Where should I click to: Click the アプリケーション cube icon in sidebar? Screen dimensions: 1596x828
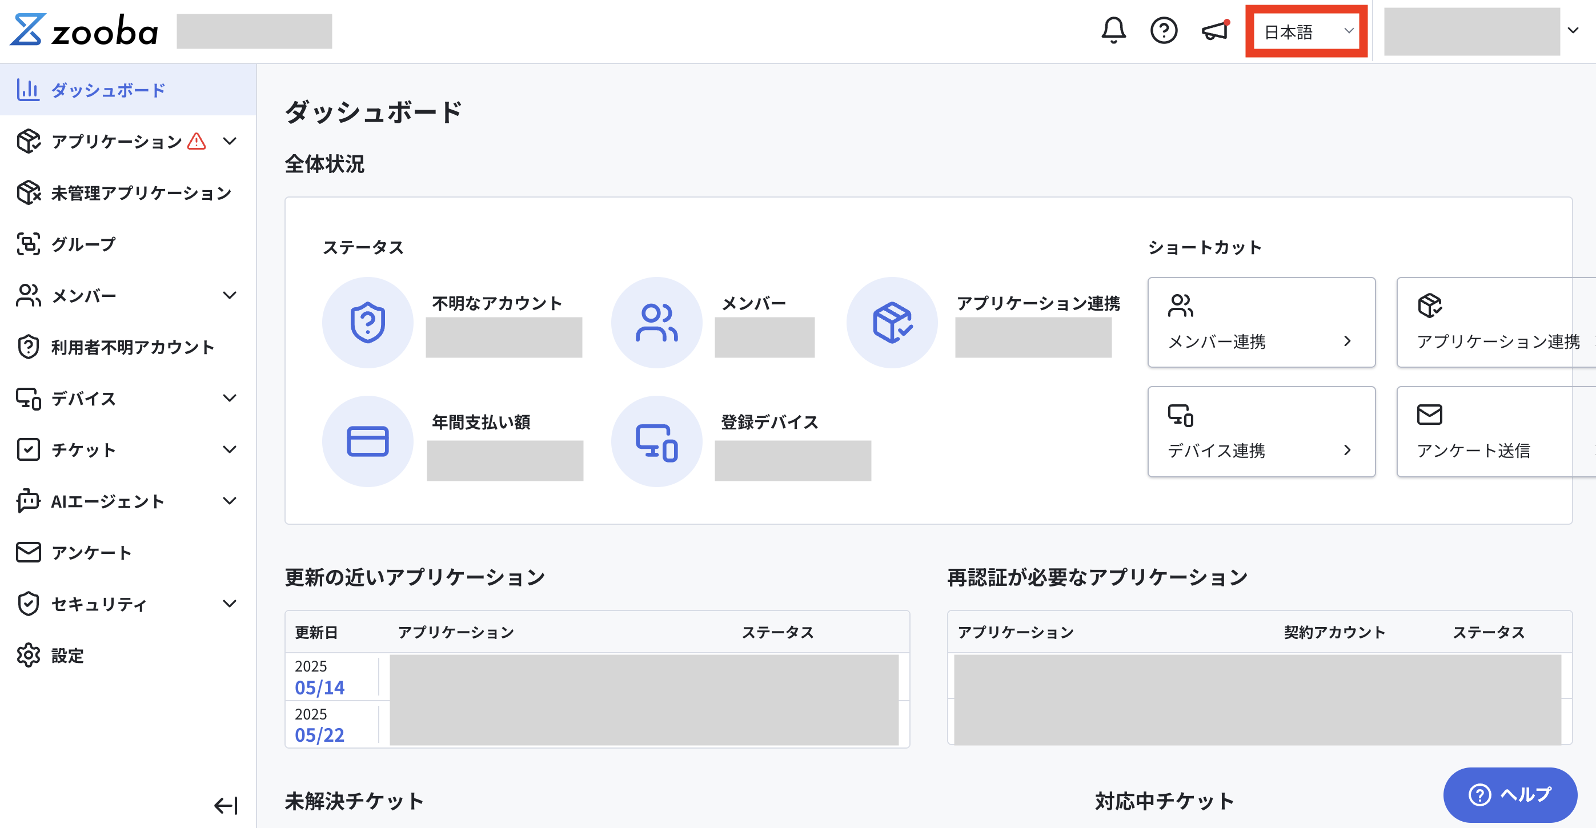coord(28,141)
